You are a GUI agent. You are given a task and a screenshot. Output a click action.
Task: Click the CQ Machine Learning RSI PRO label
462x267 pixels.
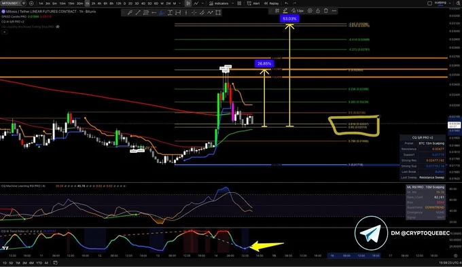click(x=23, y=186)
